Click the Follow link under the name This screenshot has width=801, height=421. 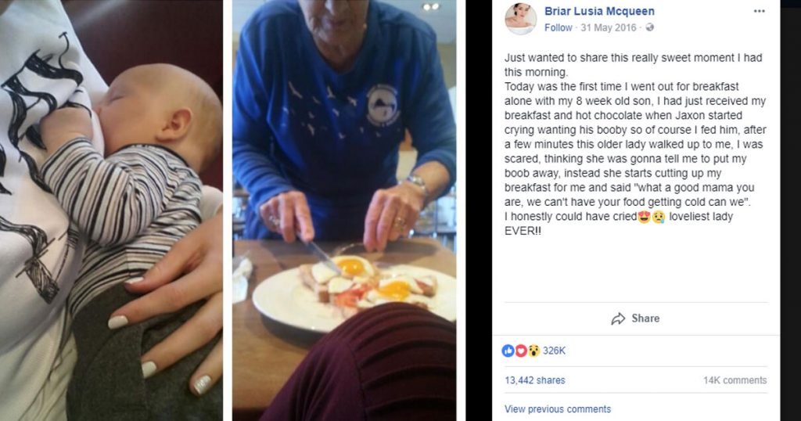(558, 27)
